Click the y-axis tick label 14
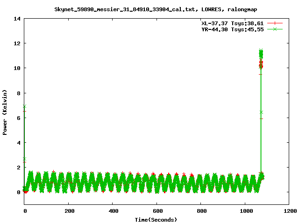 click(x=17, y=19)
